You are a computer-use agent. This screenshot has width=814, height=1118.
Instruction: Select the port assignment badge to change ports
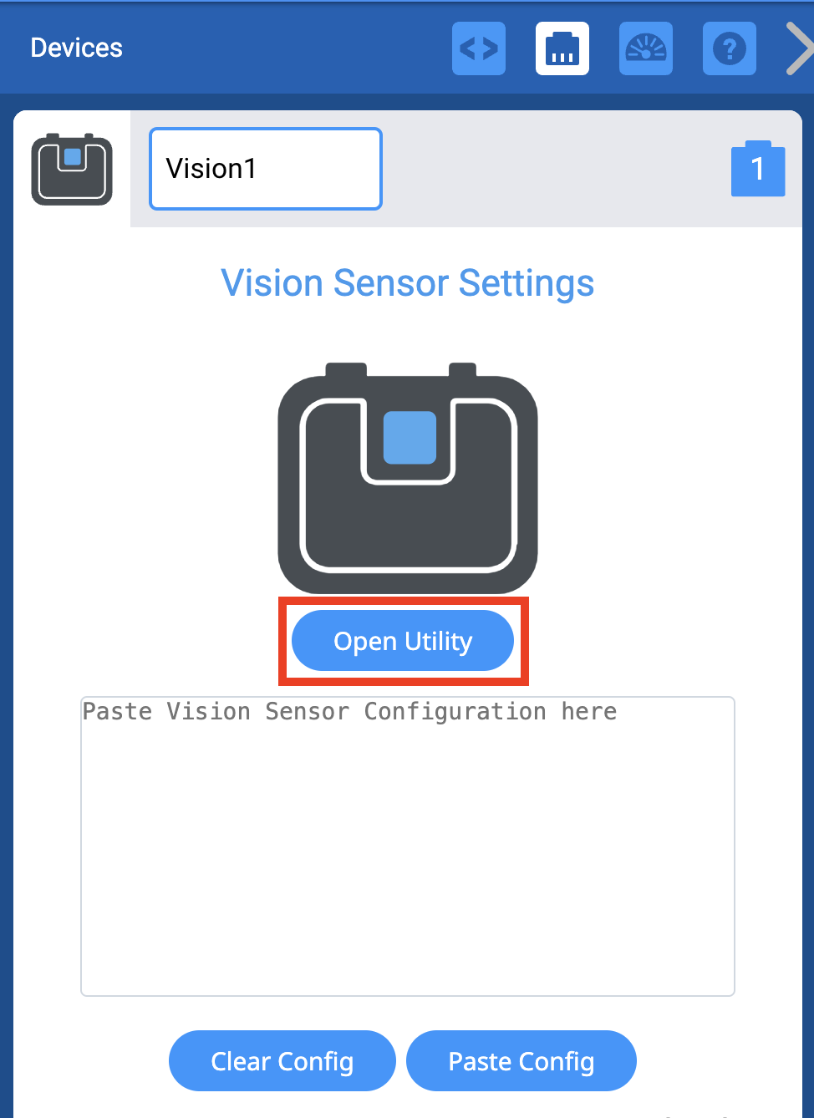(x=757, y=168)
